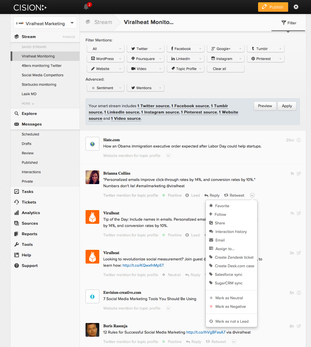
Task: Click Retweet on Boris Rasonja's tweet
Action: 216,342
